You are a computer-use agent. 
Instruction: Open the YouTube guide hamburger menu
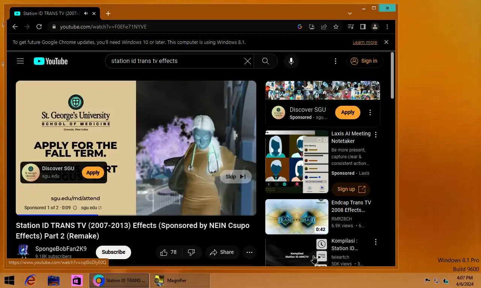coord(20,61)
